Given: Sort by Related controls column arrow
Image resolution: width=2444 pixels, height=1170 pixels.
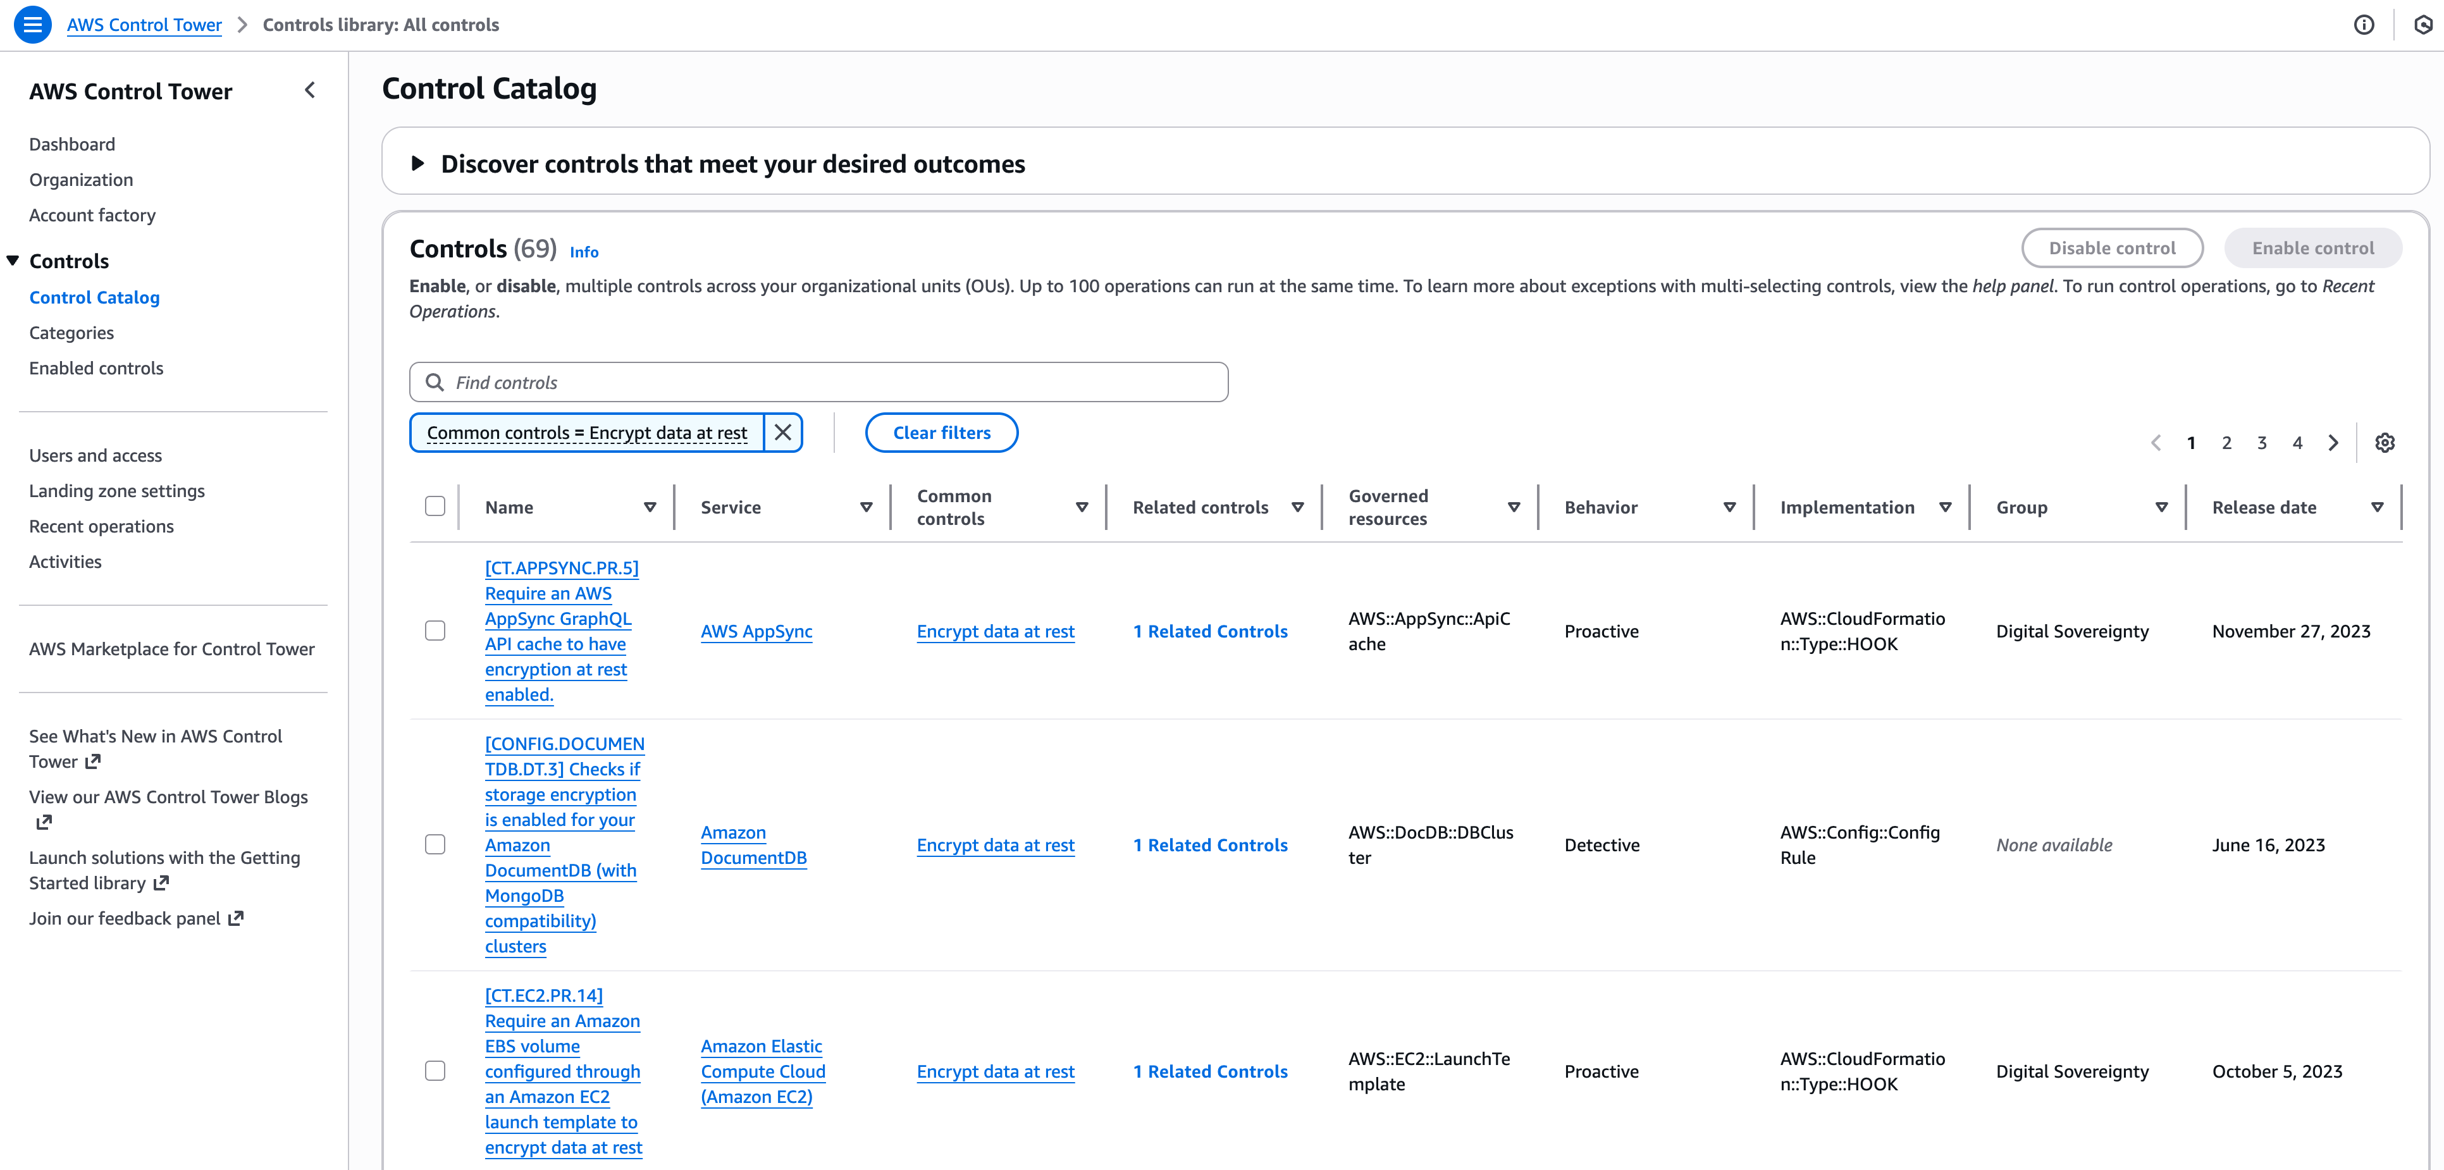Looking at the screenshot, I should coord(1298,508).
